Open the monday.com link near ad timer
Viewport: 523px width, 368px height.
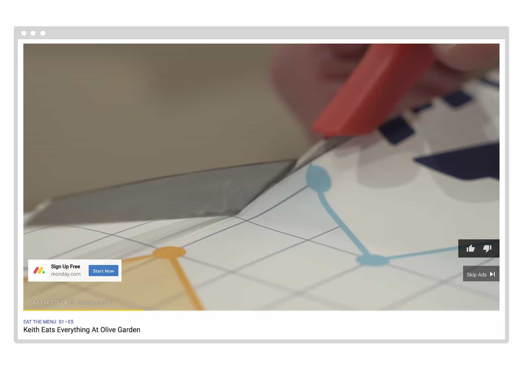coord(91,303)
